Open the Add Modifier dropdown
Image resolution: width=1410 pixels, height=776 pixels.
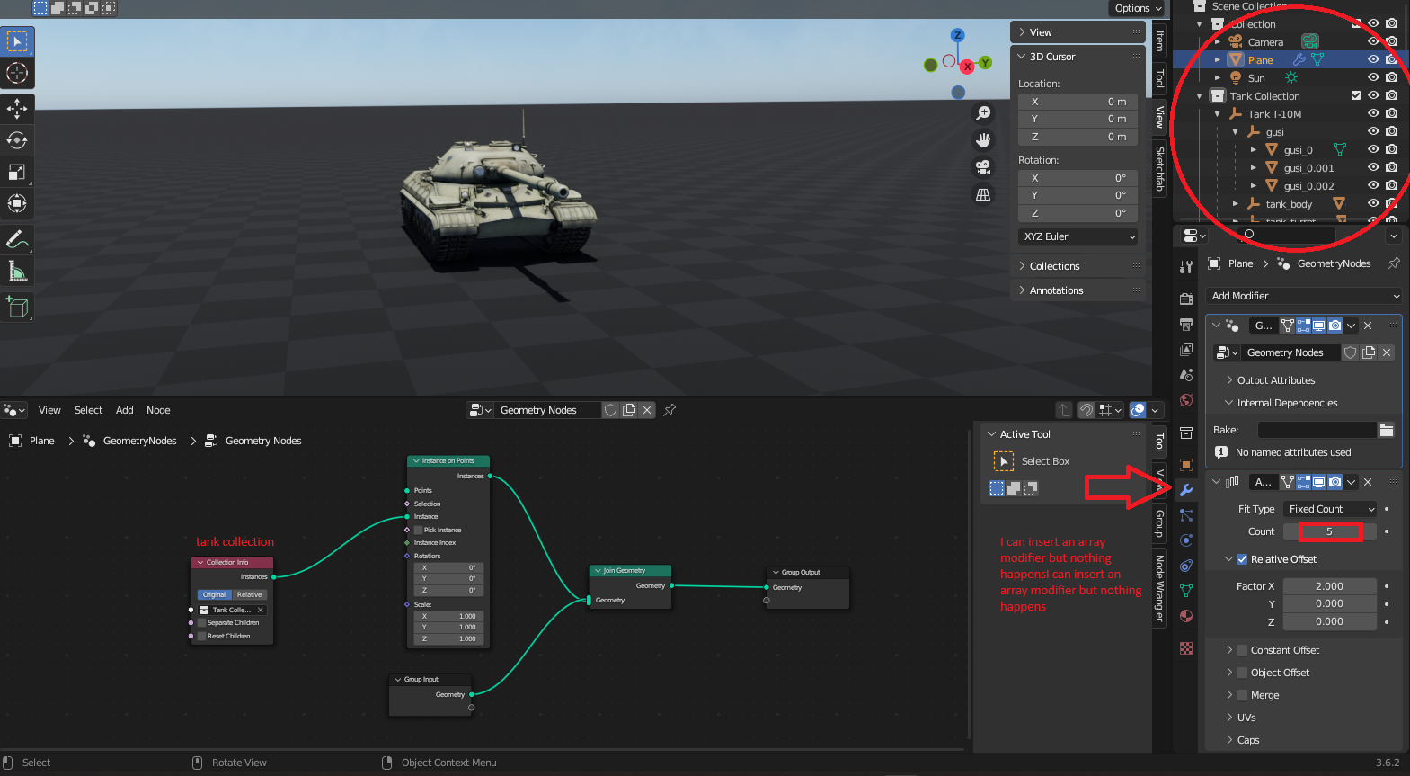1303,296
